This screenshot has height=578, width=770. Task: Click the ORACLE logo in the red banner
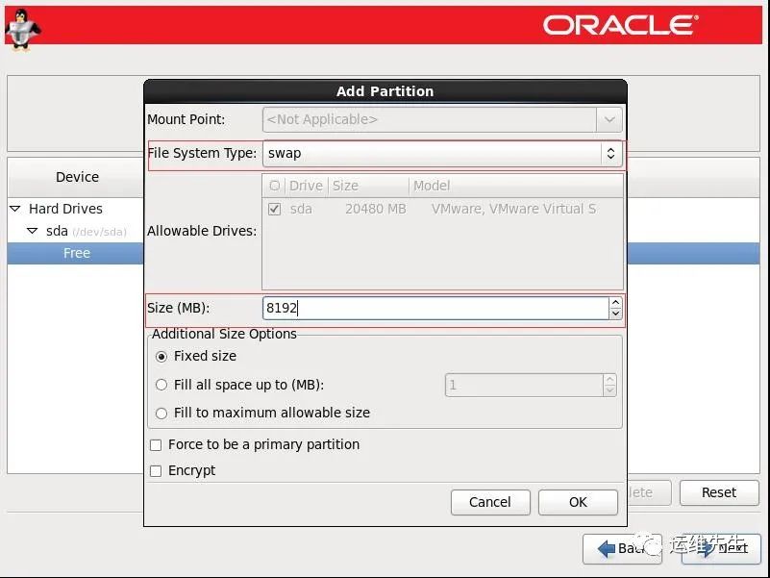tap(621, 25)
